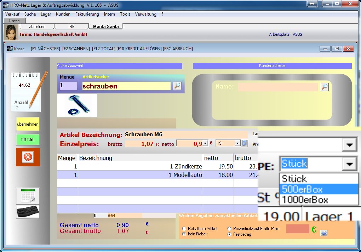The height and width of the screenshot is (252, 361).
Task: Select the Rabatt pro Artikel option
Action: coord(184,229)
